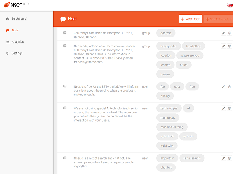The width and height of the screenshot is (233, 174).
Task: Delete the free BETA pricing entry
Action: [x=230, y=86]
